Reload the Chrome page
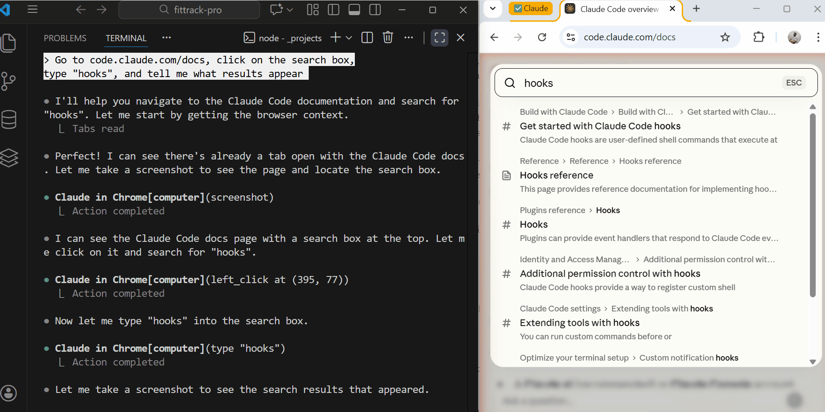 pyautogui.click(x=542, y=37)
